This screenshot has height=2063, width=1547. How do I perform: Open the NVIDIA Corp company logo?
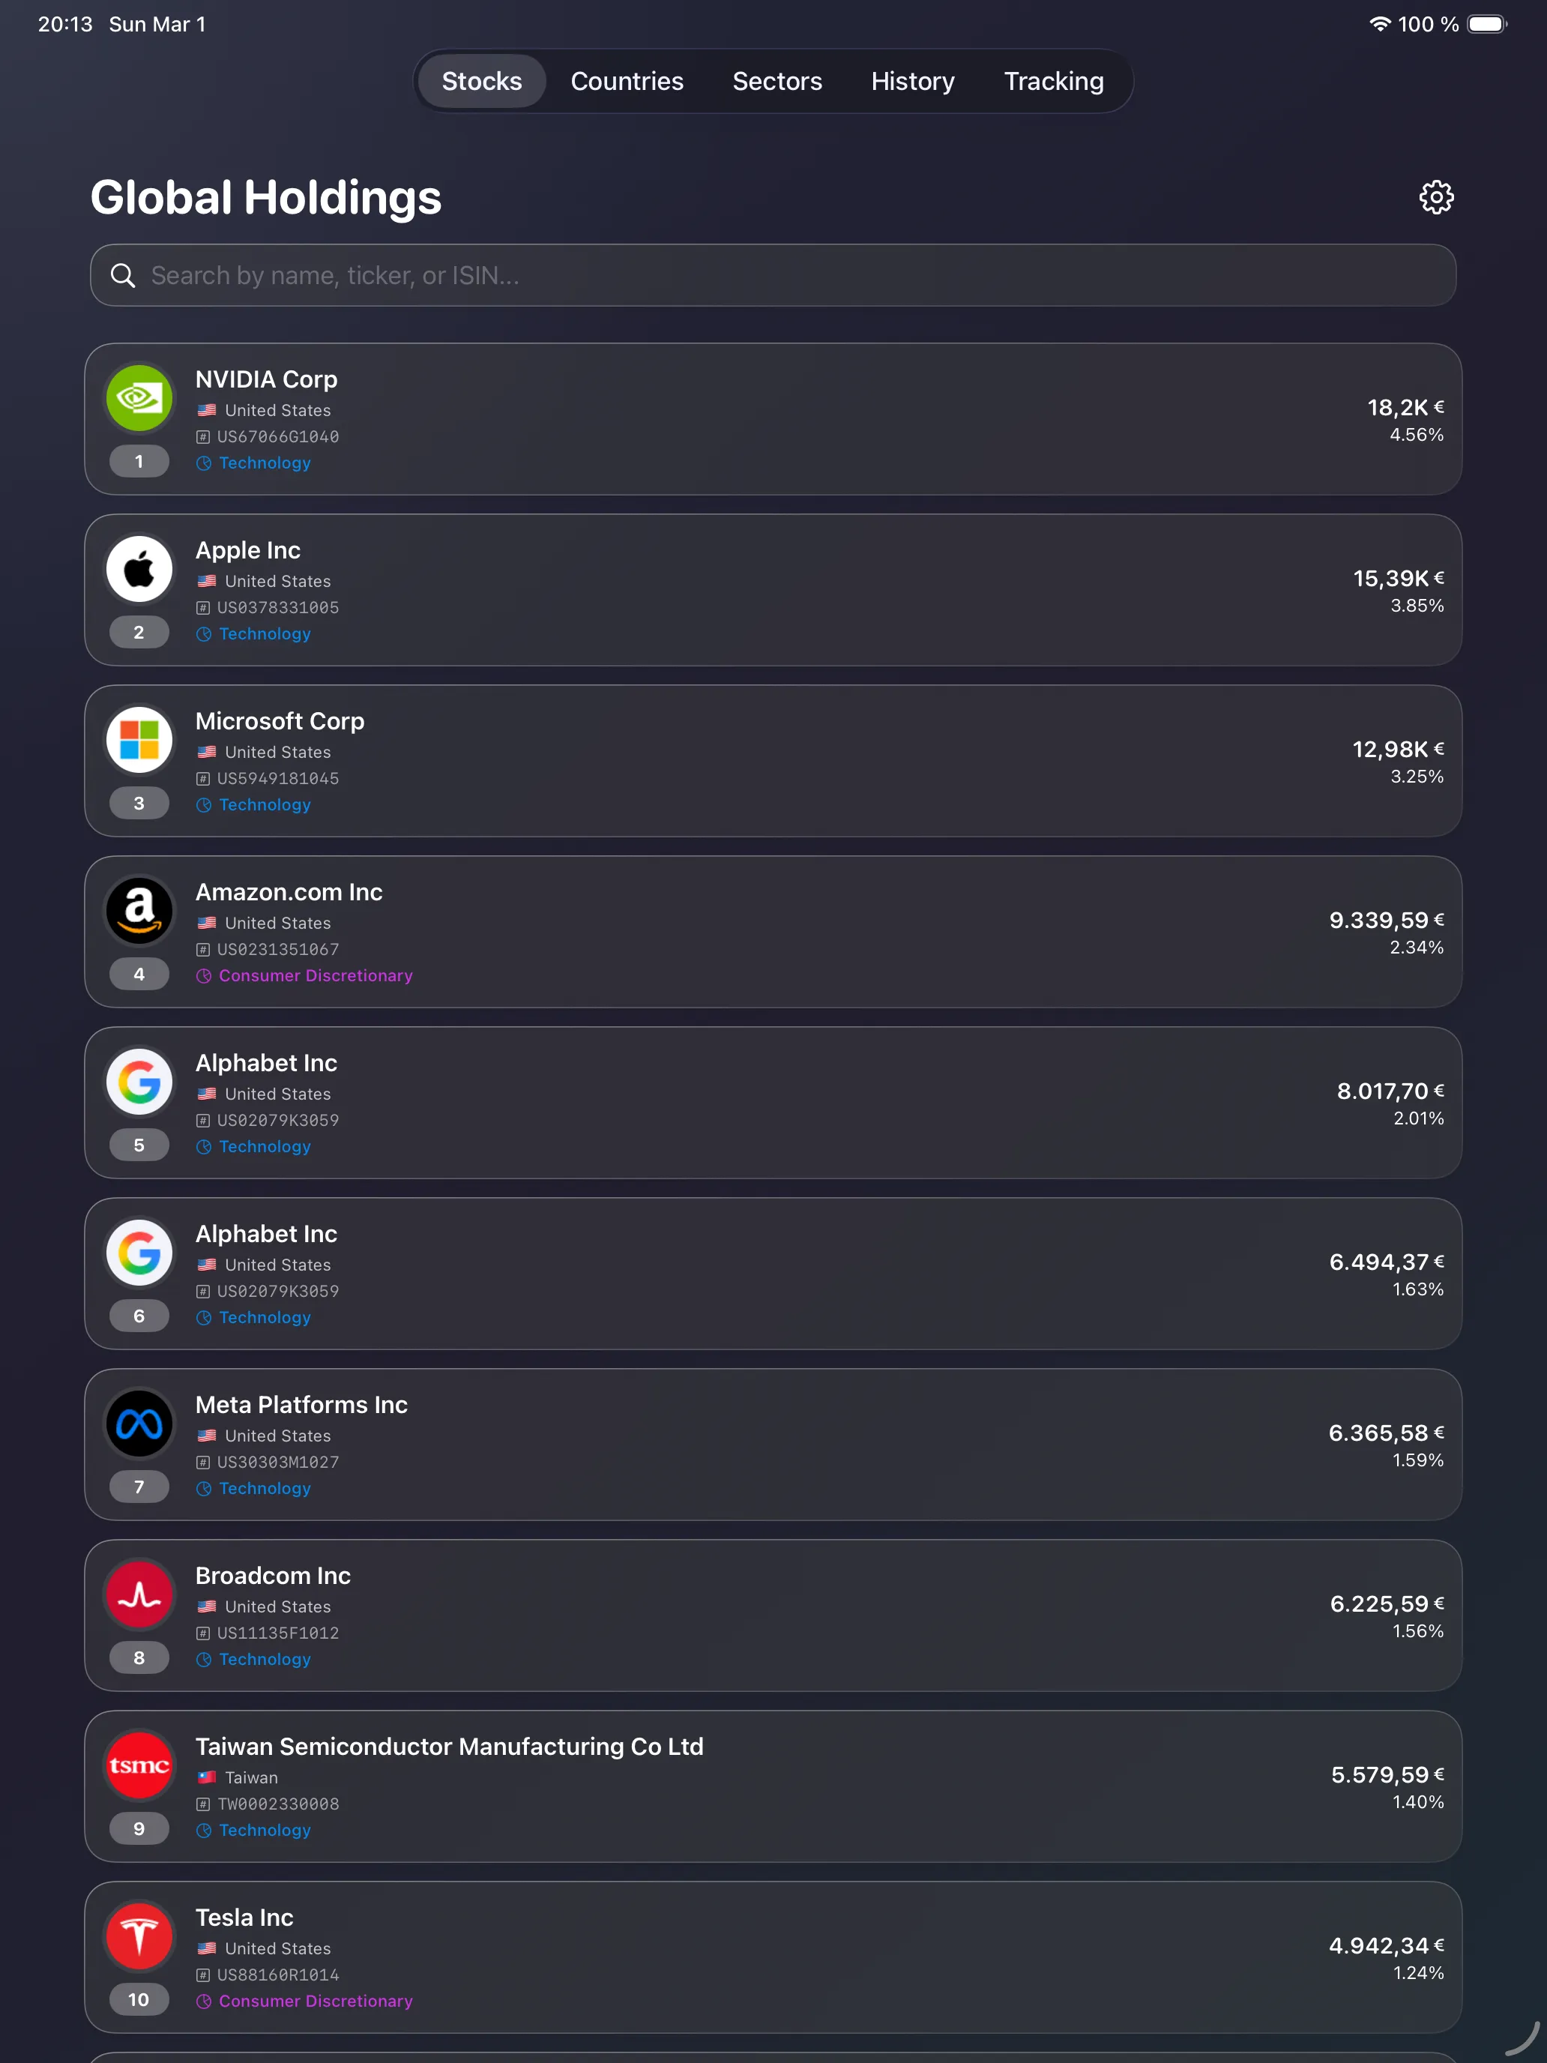click(x=138, y=397)
